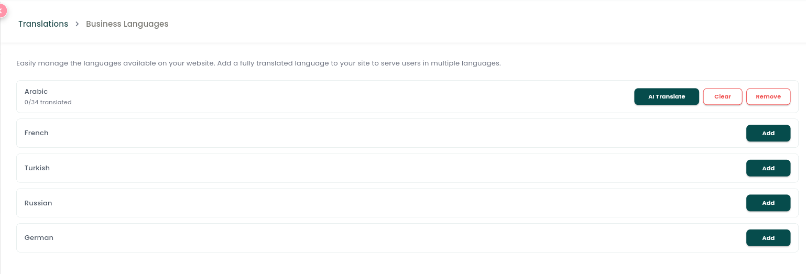Click the pink collapse sidebar icon
This screenshot has width=806, height=274.
pos(2,10)
